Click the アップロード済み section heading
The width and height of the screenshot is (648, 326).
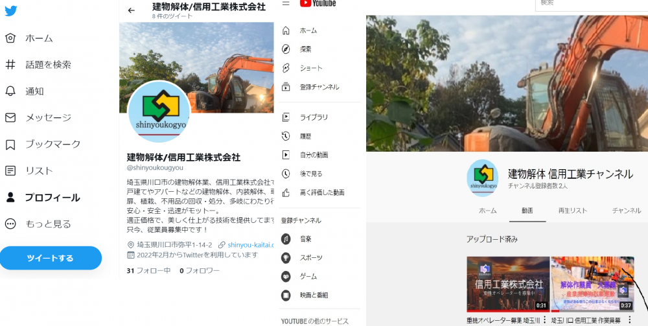pyautogui.click(x=492, y=239)
